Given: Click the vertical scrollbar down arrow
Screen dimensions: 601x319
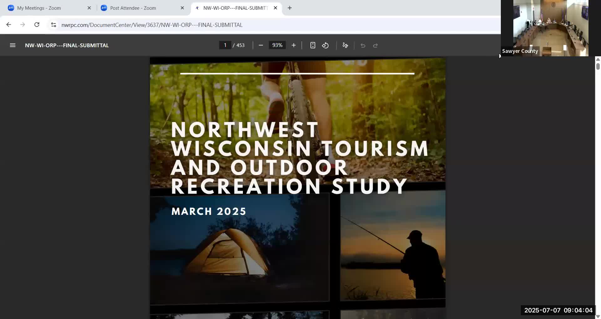Looking at the screenshot, I should [598, 316].
